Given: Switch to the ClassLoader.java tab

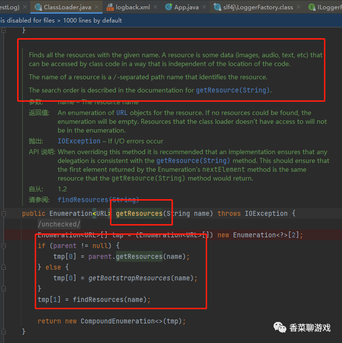Looking at the screenshot, I should pos(67,7).
